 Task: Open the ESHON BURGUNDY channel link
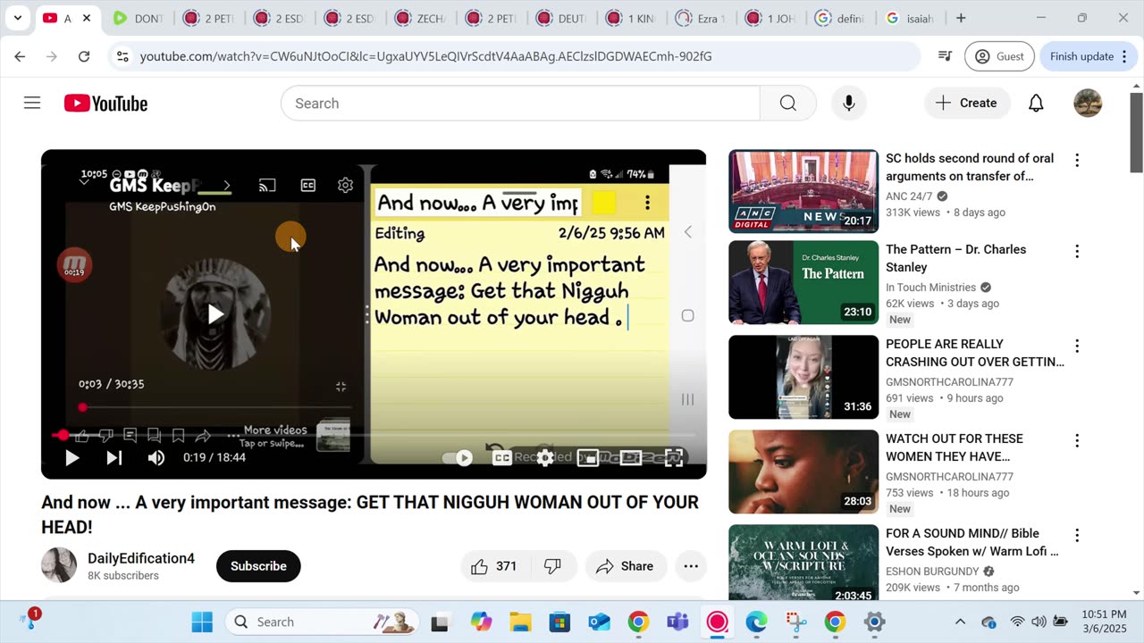pyautogui.click(x=932, y=571)
